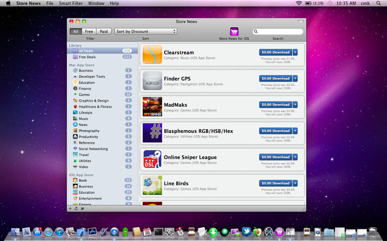This screenshot has width=387, height=241.
Task: Click the Photography category icon in the sidebar
Action: (75, 131)
